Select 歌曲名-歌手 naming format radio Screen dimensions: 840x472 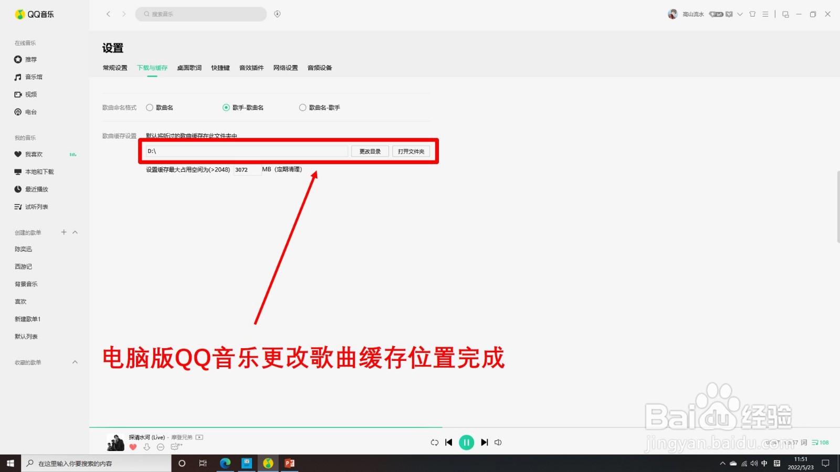tap(302, 108)
